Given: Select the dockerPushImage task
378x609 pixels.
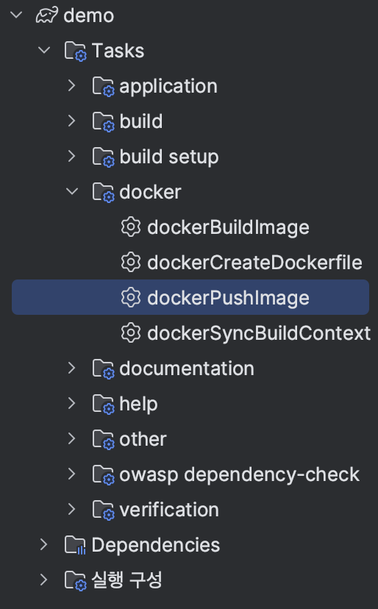Looking at the screenshot, I should [x=190, y=297].
